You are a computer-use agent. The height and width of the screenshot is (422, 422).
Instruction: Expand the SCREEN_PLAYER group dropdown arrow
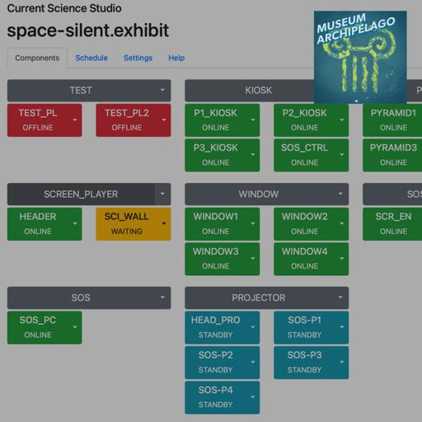click(162, 194)
